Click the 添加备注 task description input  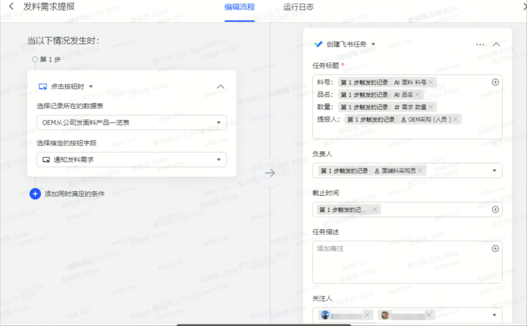(400, 261)
